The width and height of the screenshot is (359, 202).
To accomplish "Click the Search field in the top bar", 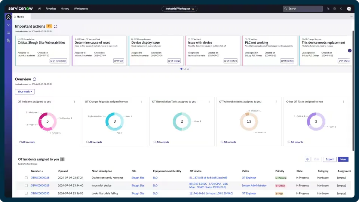I will (302, 9).
